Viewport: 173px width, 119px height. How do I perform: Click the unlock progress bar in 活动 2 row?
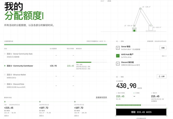92,62
